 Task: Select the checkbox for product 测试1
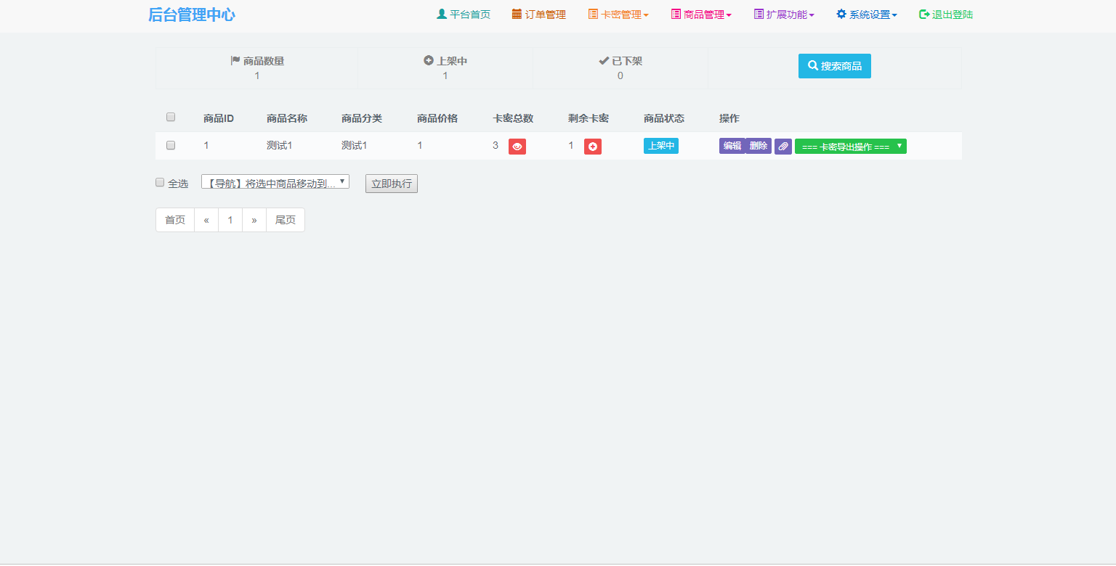(171, 145)
